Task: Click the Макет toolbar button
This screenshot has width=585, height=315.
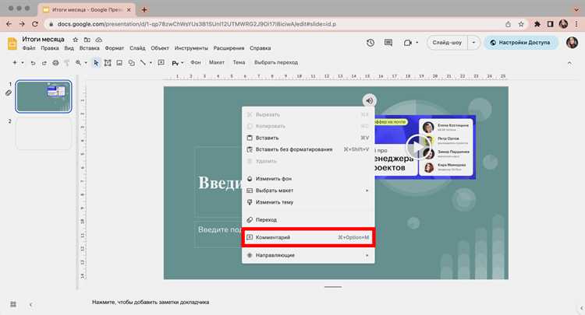Action: click(216, 62)
